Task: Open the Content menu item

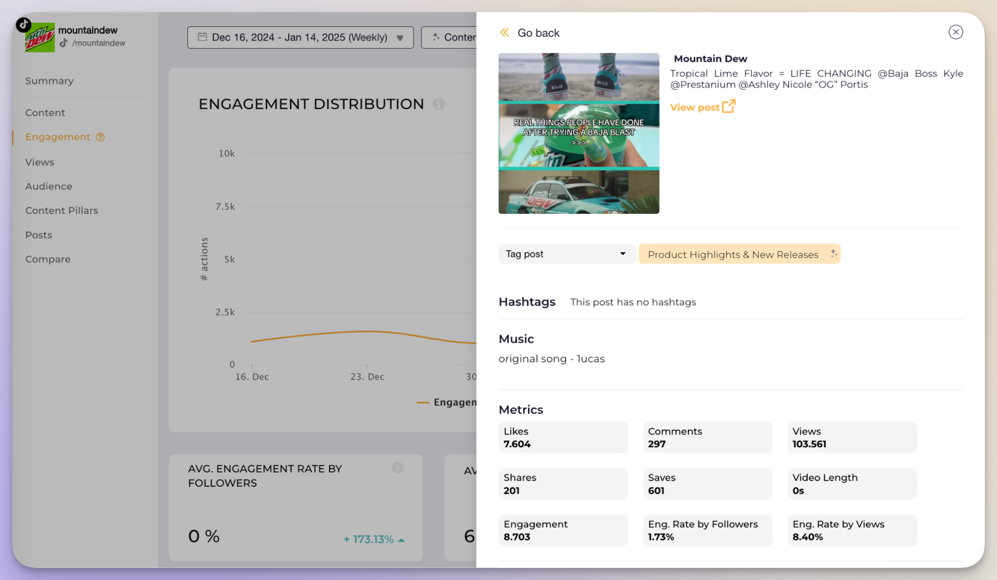Action: pyautogui.click(x=45, y=113)
